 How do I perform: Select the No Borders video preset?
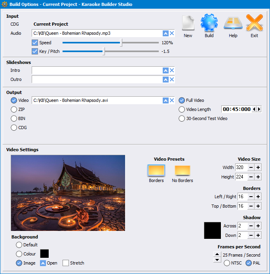pyautogui.click(x=183, y=170)
